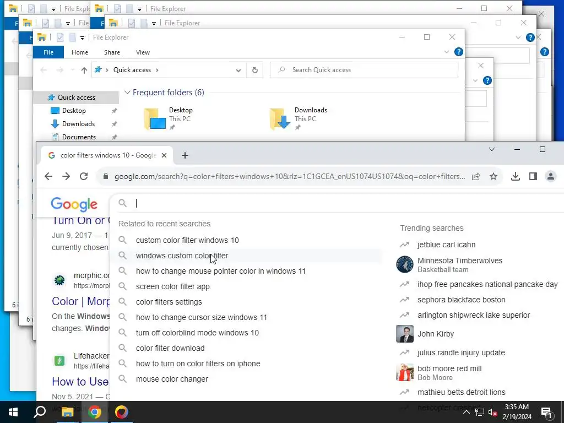Switch to Chrome on taskbar
The height and width of the screenshot is (423, 564).
click(95, 412)
